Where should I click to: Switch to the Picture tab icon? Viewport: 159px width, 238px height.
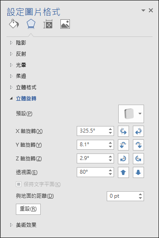(x=65, y=24)
